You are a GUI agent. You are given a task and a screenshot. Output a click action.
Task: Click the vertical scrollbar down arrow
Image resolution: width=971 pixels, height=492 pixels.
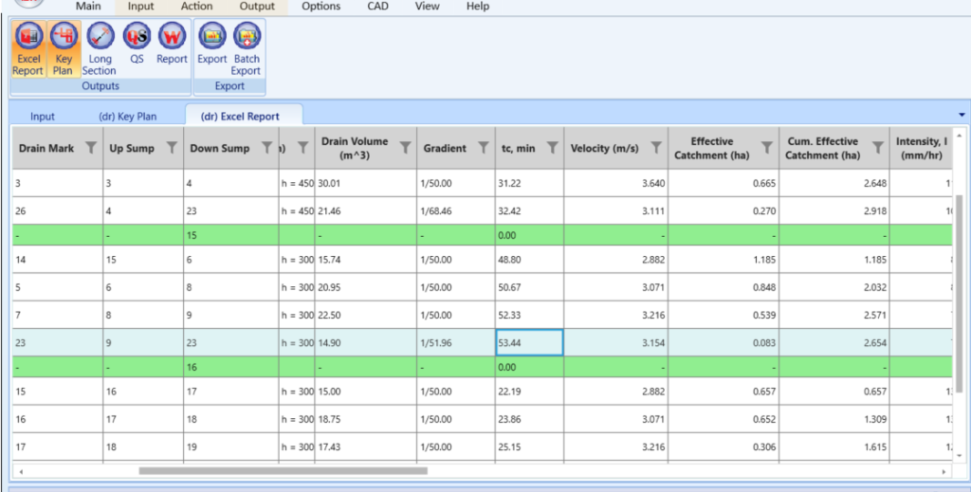(x=960, y=455)
